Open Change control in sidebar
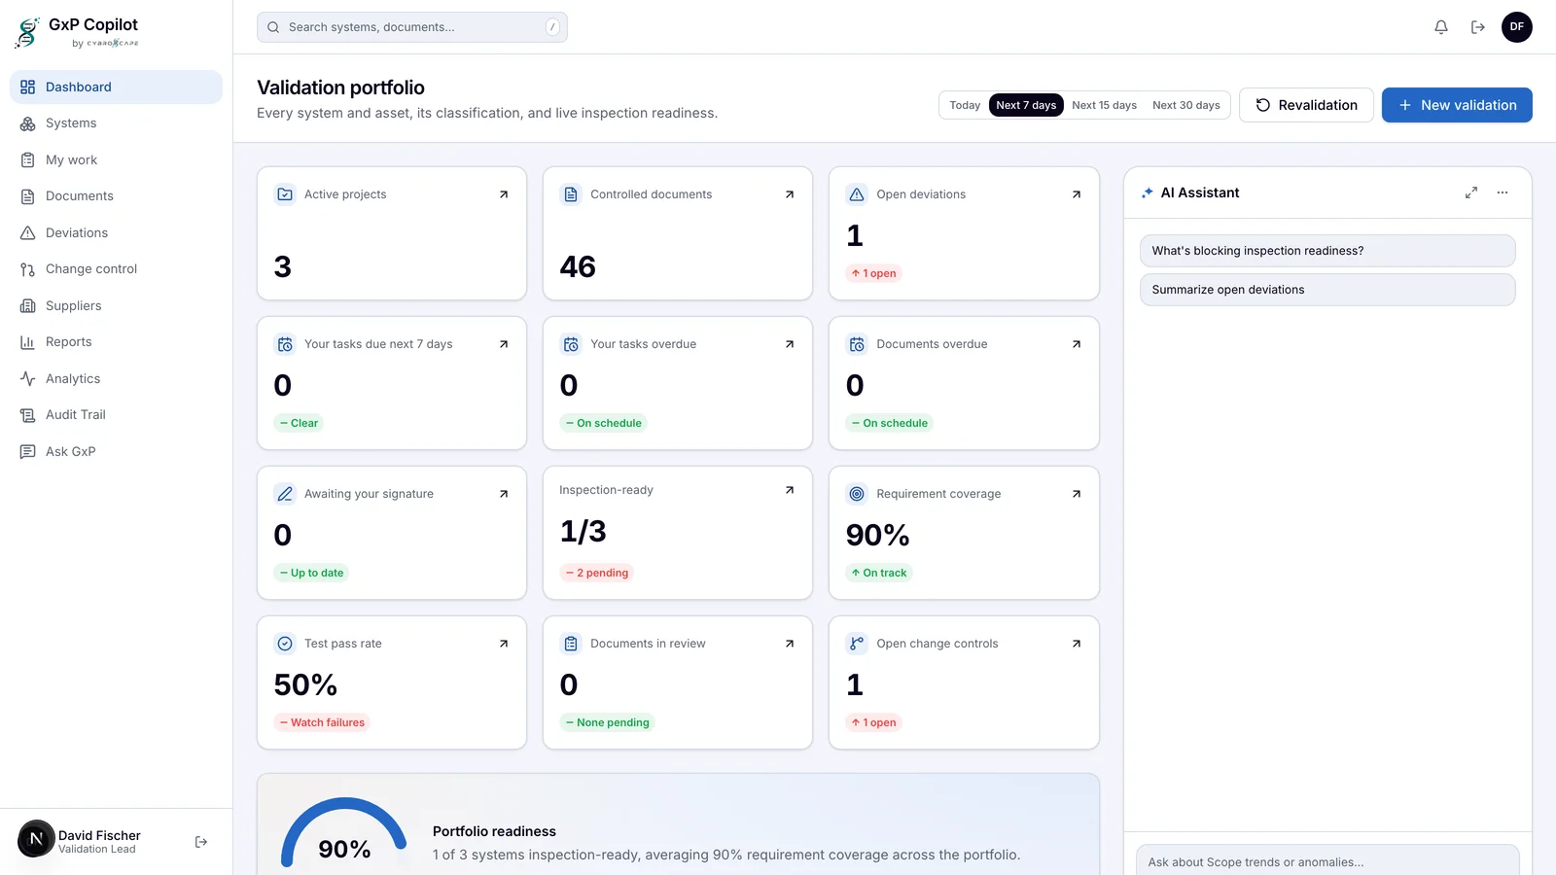The width and height of the screenshot is (1556, 875). (116, 269)
